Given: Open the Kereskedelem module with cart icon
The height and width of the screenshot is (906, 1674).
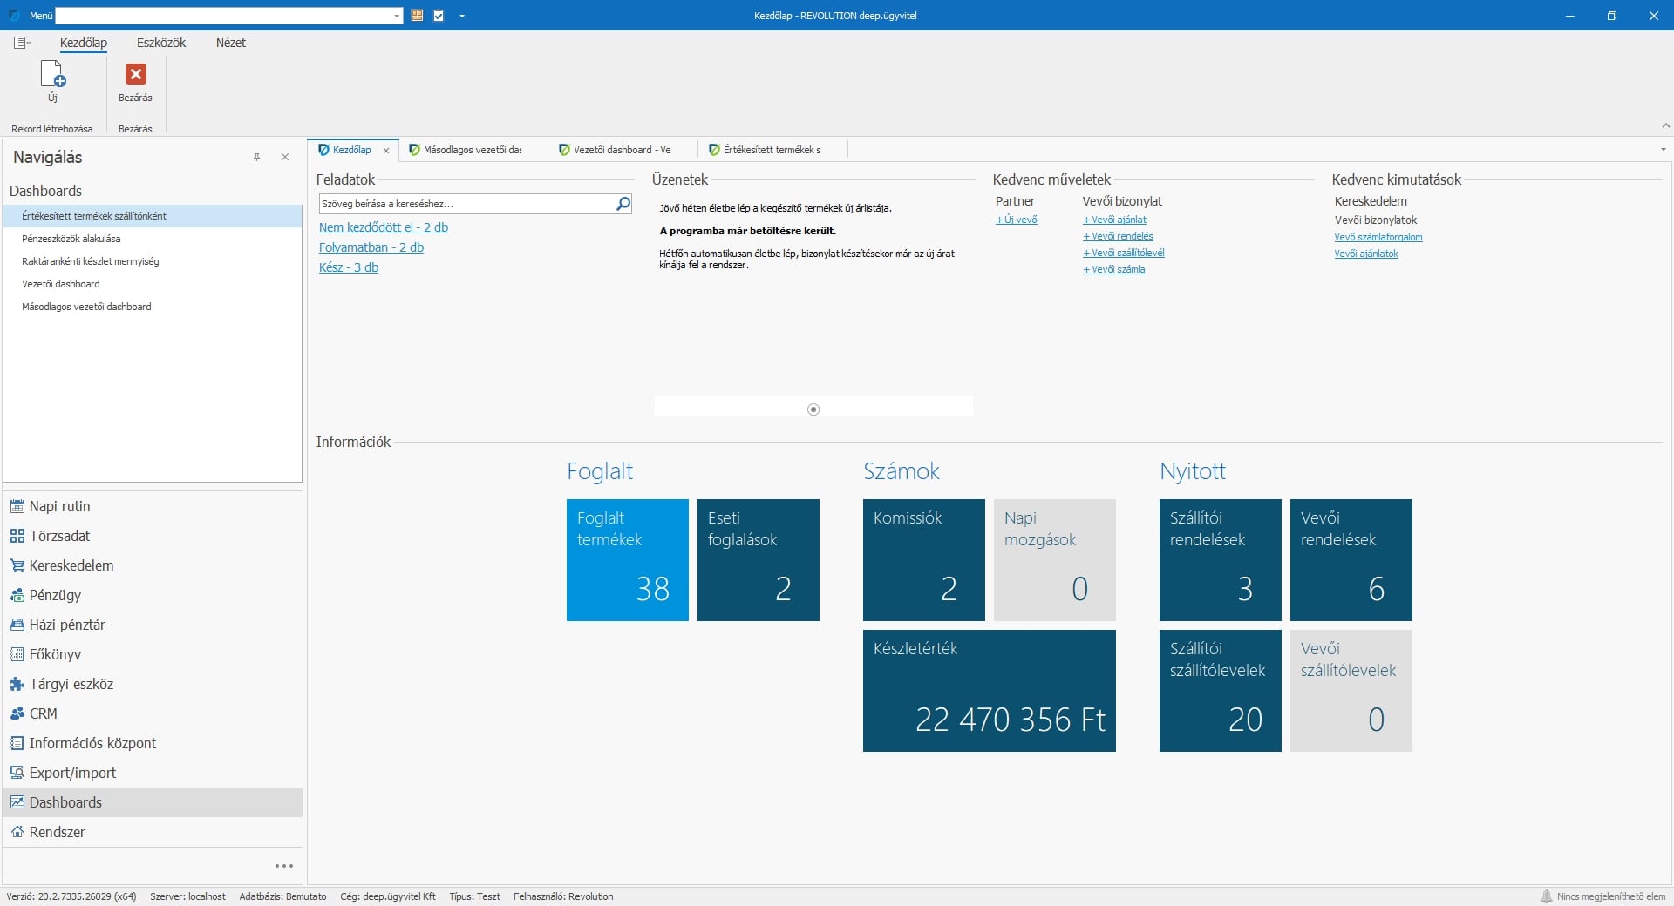Looking at the screenshot, I should pos(71,565).
